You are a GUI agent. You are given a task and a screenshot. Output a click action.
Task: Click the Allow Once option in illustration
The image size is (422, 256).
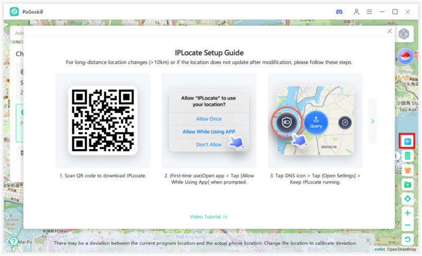(209, 119)
